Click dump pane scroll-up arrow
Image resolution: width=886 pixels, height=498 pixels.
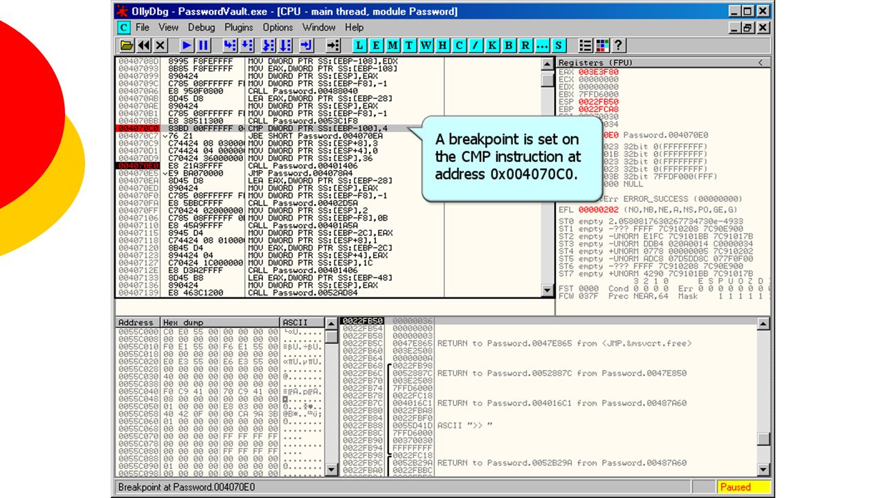point(332,324)
